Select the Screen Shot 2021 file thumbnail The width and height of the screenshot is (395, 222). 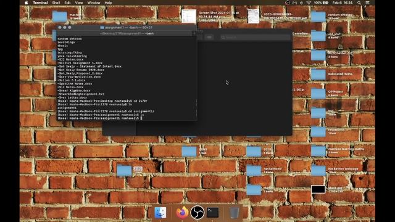click(x=189, y=16)
